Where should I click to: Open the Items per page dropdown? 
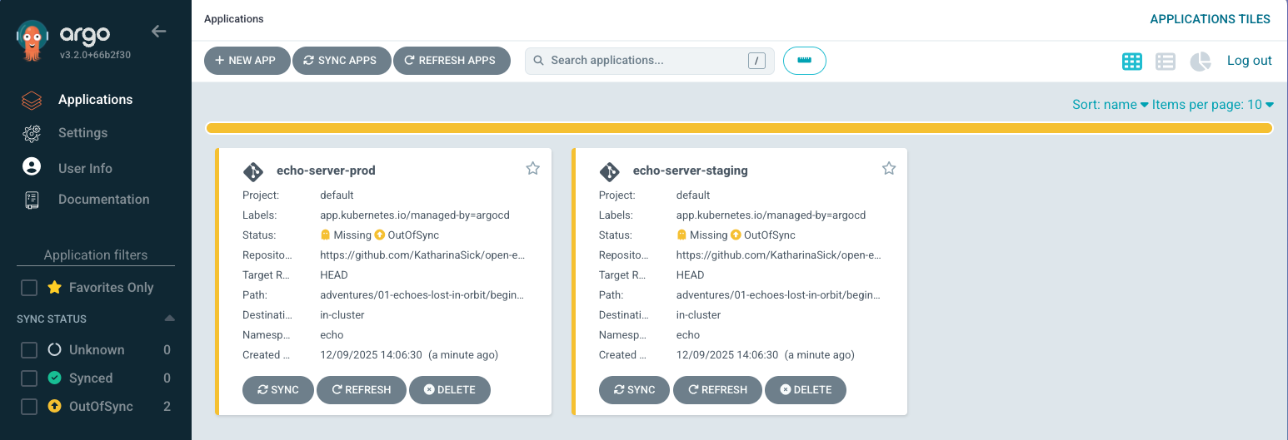click(x=1213, y=105)
